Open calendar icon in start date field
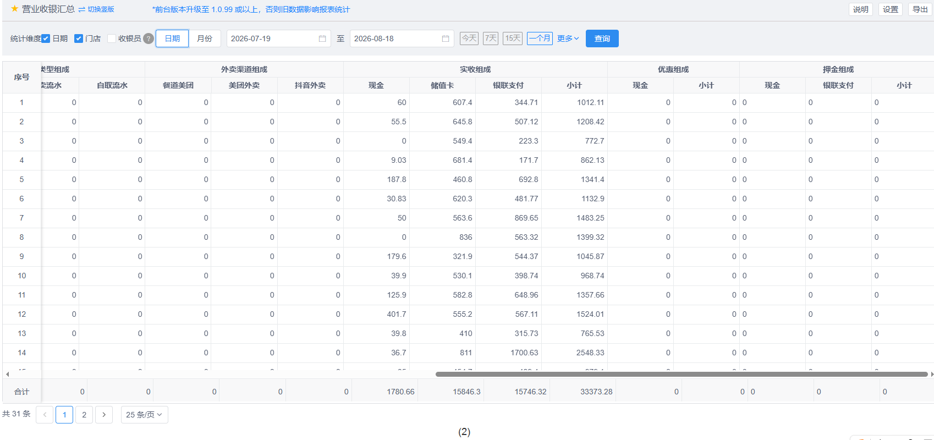The width and height of the screenshot is (934, 440). [x=322, y=38]
